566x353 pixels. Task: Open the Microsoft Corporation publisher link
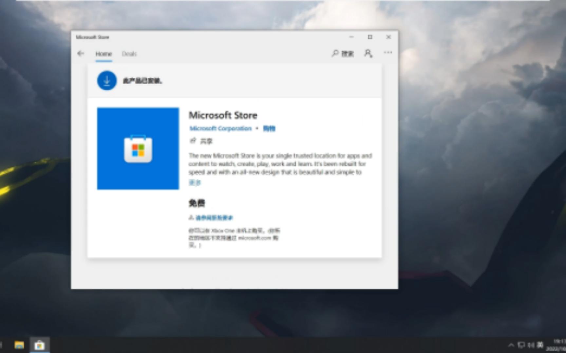coord(220,128)
